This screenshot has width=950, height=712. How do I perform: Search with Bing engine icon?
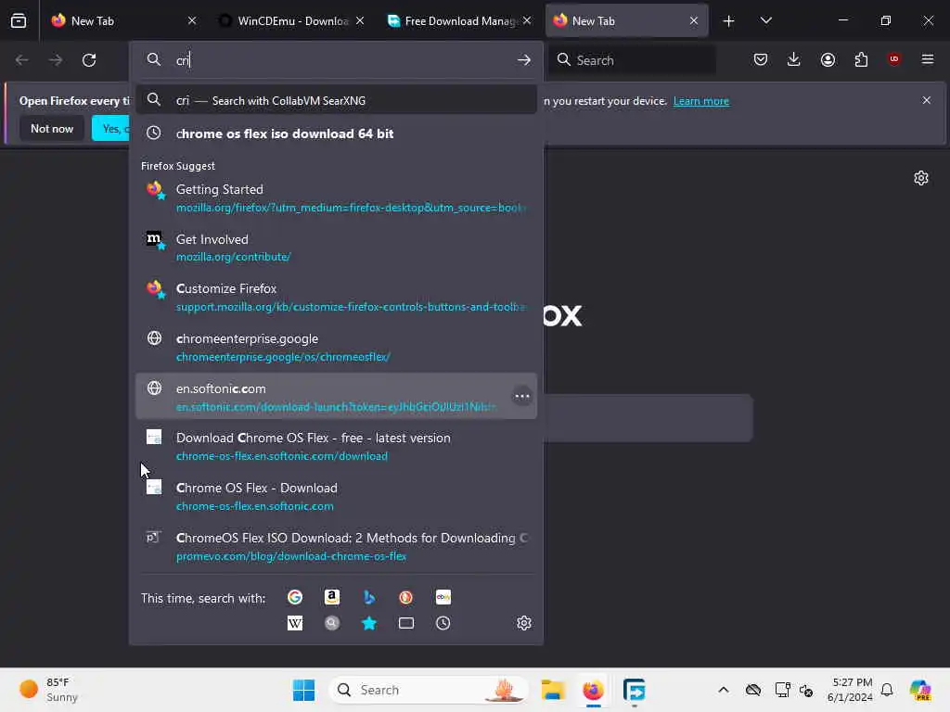[x=369, y=598]
